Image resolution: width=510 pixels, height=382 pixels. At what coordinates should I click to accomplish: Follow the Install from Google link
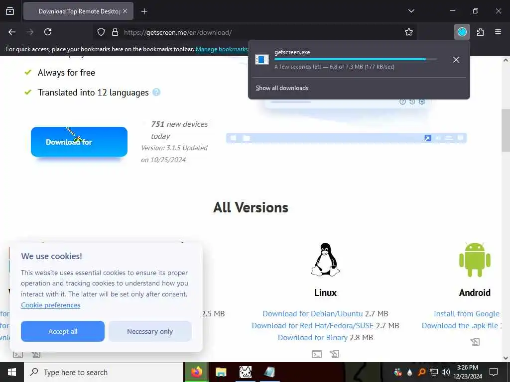pyautogui.click(x=466, y=314)
